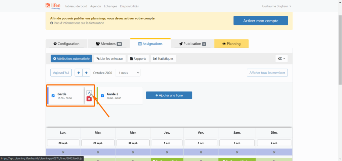The width and height of the screenshot is (342, 161).
Task: Select the 29 sept. date cell
Action: click(98, 143)
